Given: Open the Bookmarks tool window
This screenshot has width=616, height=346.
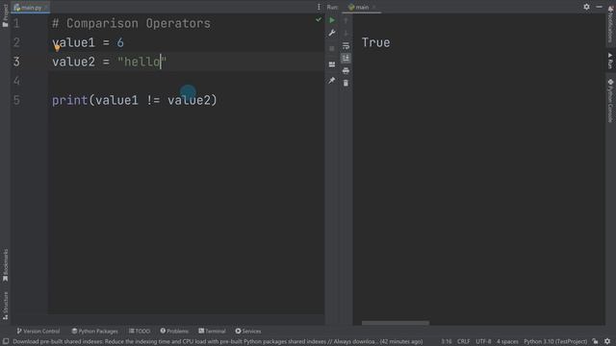Looking at the screenshot, I should (x=5, y=265).
